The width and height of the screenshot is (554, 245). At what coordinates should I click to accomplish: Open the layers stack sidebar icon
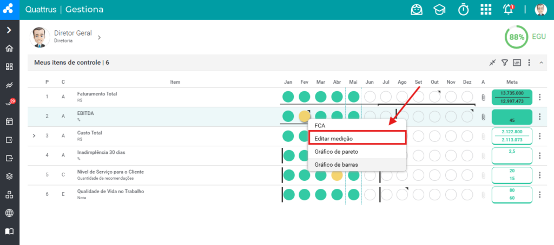tap(10, 176)
